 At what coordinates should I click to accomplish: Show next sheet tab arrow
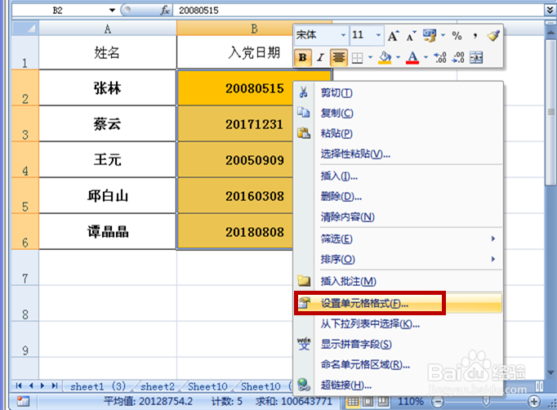42,385
